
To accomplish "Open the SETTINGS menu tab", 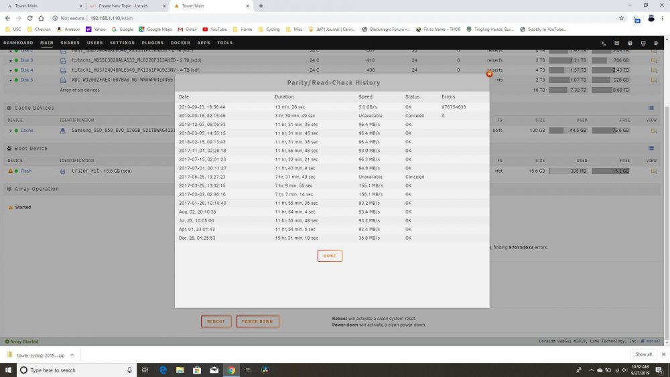I will tap(122, 43).
